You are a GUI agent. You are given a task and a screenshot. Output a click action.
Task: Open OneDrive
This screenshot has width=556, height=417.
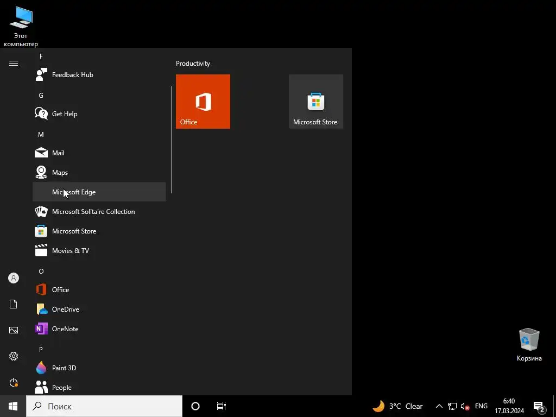[x=99, y=309]
